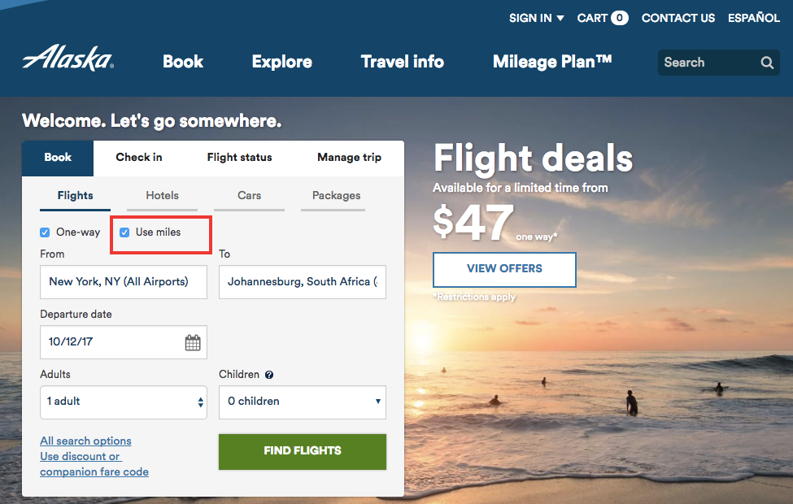Click the Children help question mark icon
Viewport: 793px width, 504px height.
[269, 376]
